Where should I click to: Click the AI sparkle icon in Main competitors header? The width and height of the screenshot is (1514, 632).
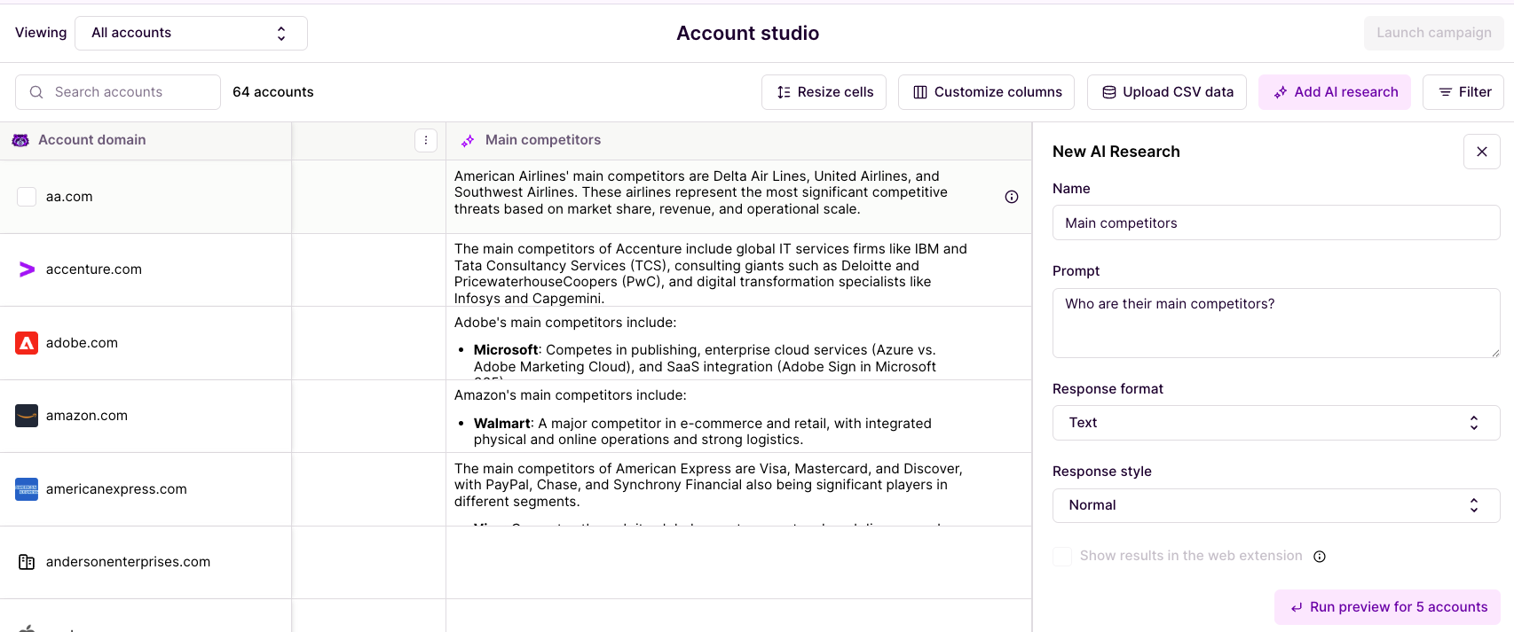468,140
